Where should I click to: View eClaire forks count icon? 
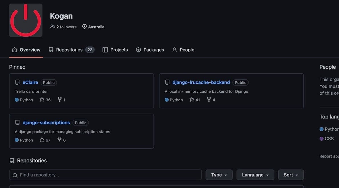click(59, 99)
